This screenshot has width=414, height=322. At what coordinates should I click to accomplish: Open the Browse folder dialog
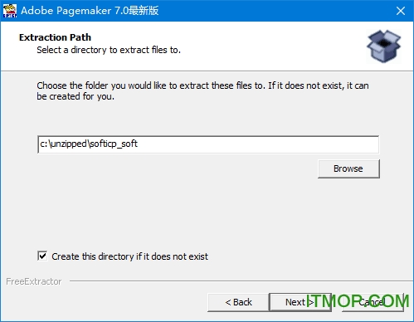[348, 168]
